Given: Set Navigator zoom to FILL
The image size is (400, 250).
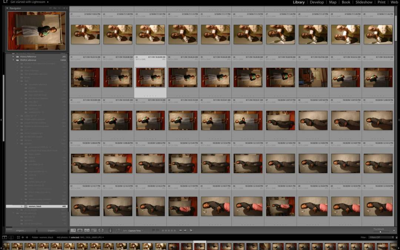Looking at the screenshot, I should (55, 8).
